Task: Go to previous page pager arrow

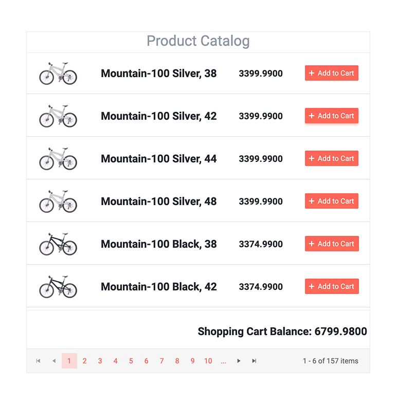Action: pyautogui.click(x=53, y=361)
